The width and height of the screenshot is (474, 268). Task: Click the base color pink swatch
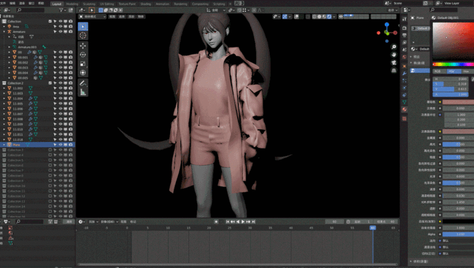(458, 102)
